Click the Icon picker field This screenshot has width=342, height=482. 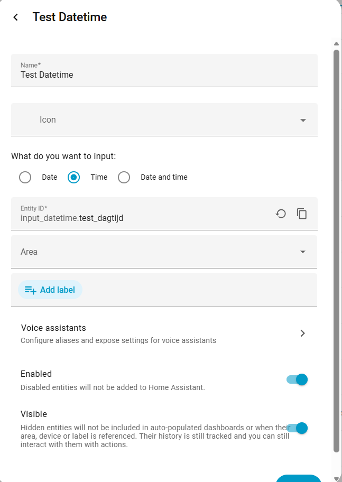point(159,120)
